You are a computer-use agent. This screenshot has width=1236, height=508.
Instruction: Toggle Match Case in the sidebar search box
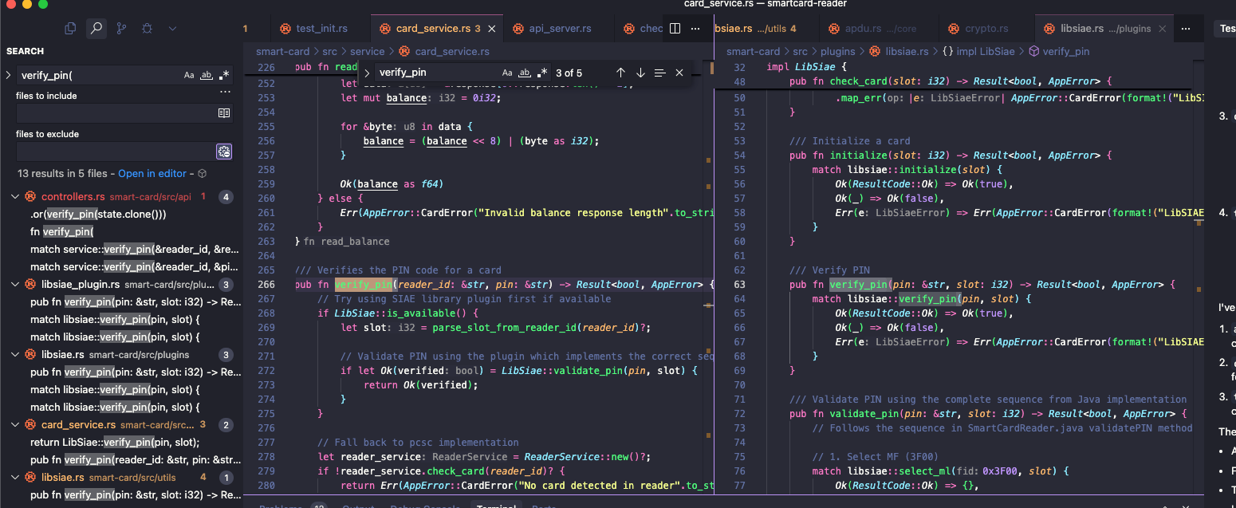(x=189, y=76)
